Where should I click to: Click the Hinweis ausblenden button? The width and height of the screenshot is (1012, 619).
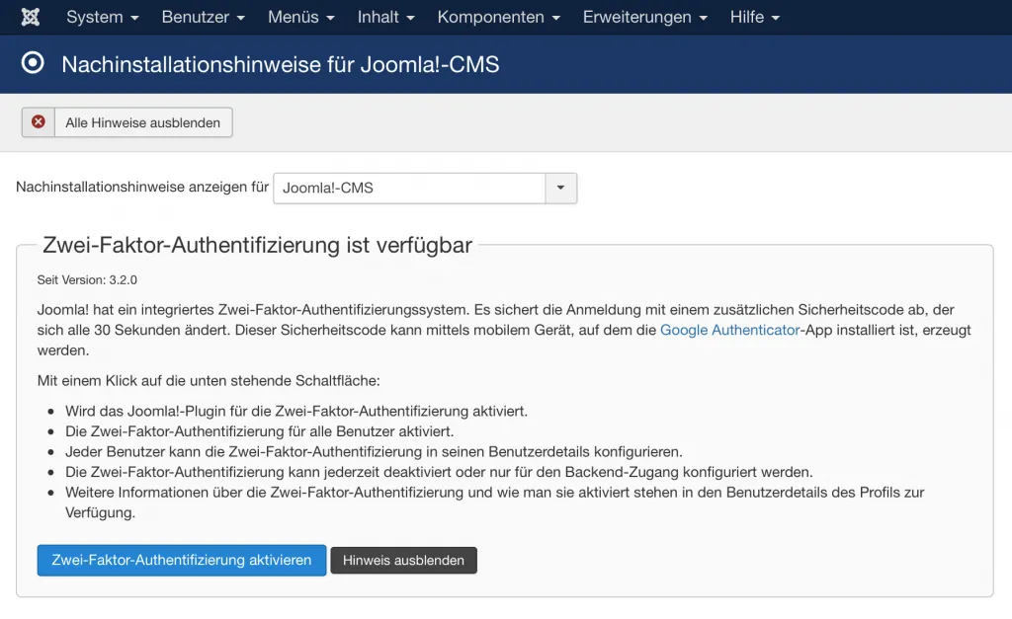[403, 561]
